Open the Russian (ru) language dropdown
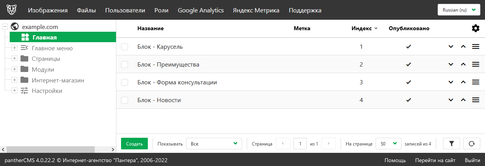The height and width of the screenshot is (166, 485). [x=459, y=10]
